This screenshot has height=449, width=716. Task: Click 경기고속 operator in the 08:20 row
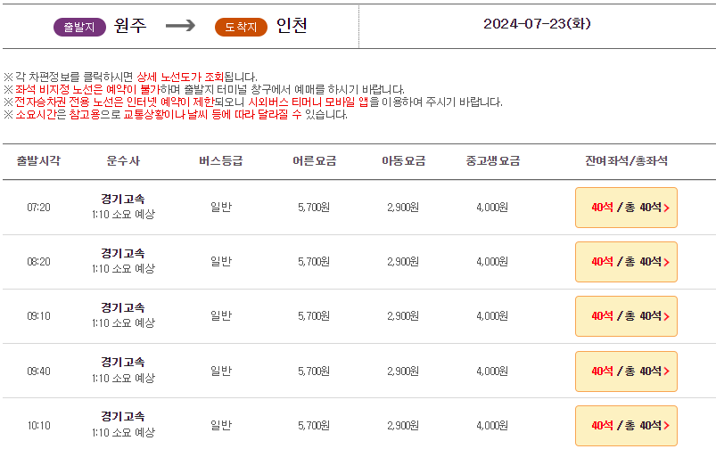[123, 253]
